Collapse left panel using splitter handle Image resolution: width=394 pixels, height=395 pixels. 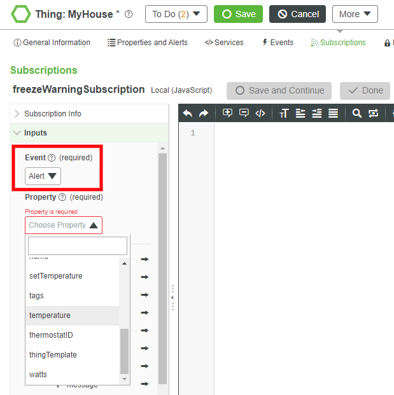tap(172, 298)
